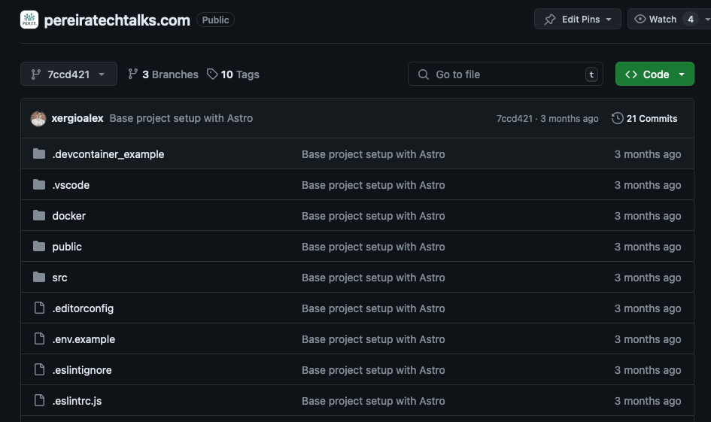
Task: Open the 3 Branches link
Action: coord(163,74)
